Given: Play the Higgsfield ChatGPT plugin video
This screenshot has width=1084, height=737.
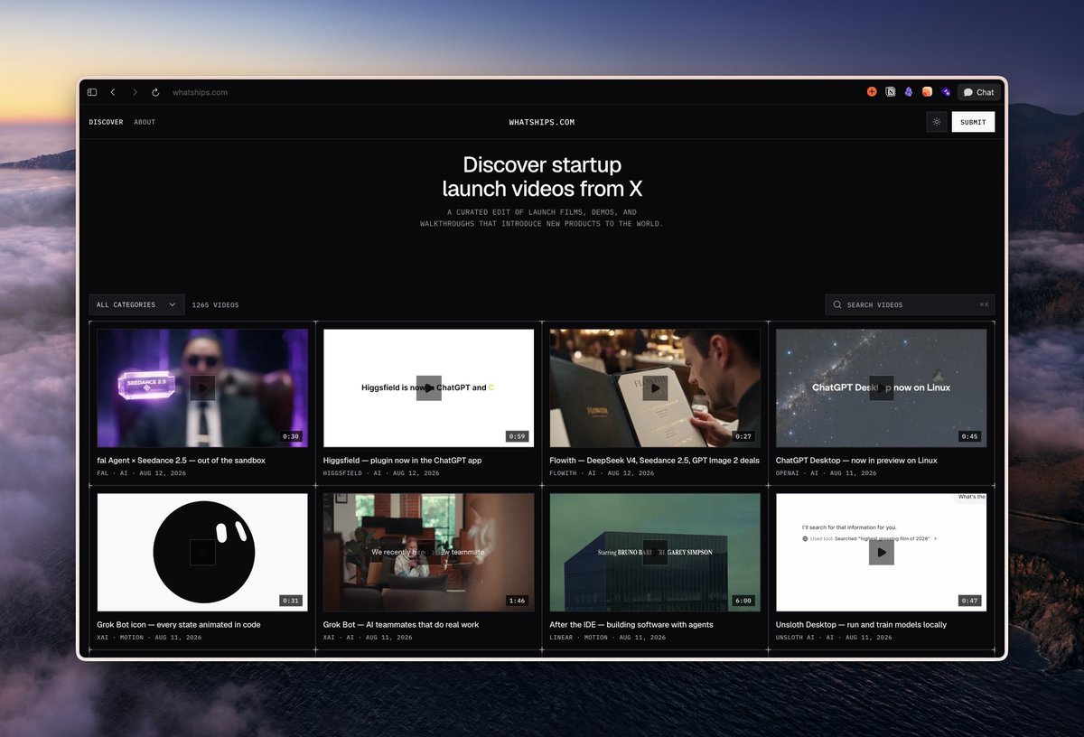Looking at the screenshot, I should [x=429, y=387].
